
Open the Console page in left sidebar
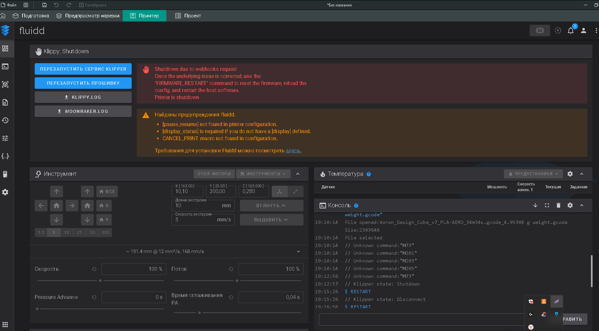pyautogui.click(x=5, y=66)
